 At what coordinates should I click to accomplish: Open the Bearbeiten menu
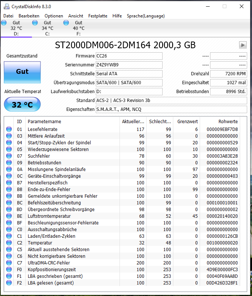click(x=29, y=16)
